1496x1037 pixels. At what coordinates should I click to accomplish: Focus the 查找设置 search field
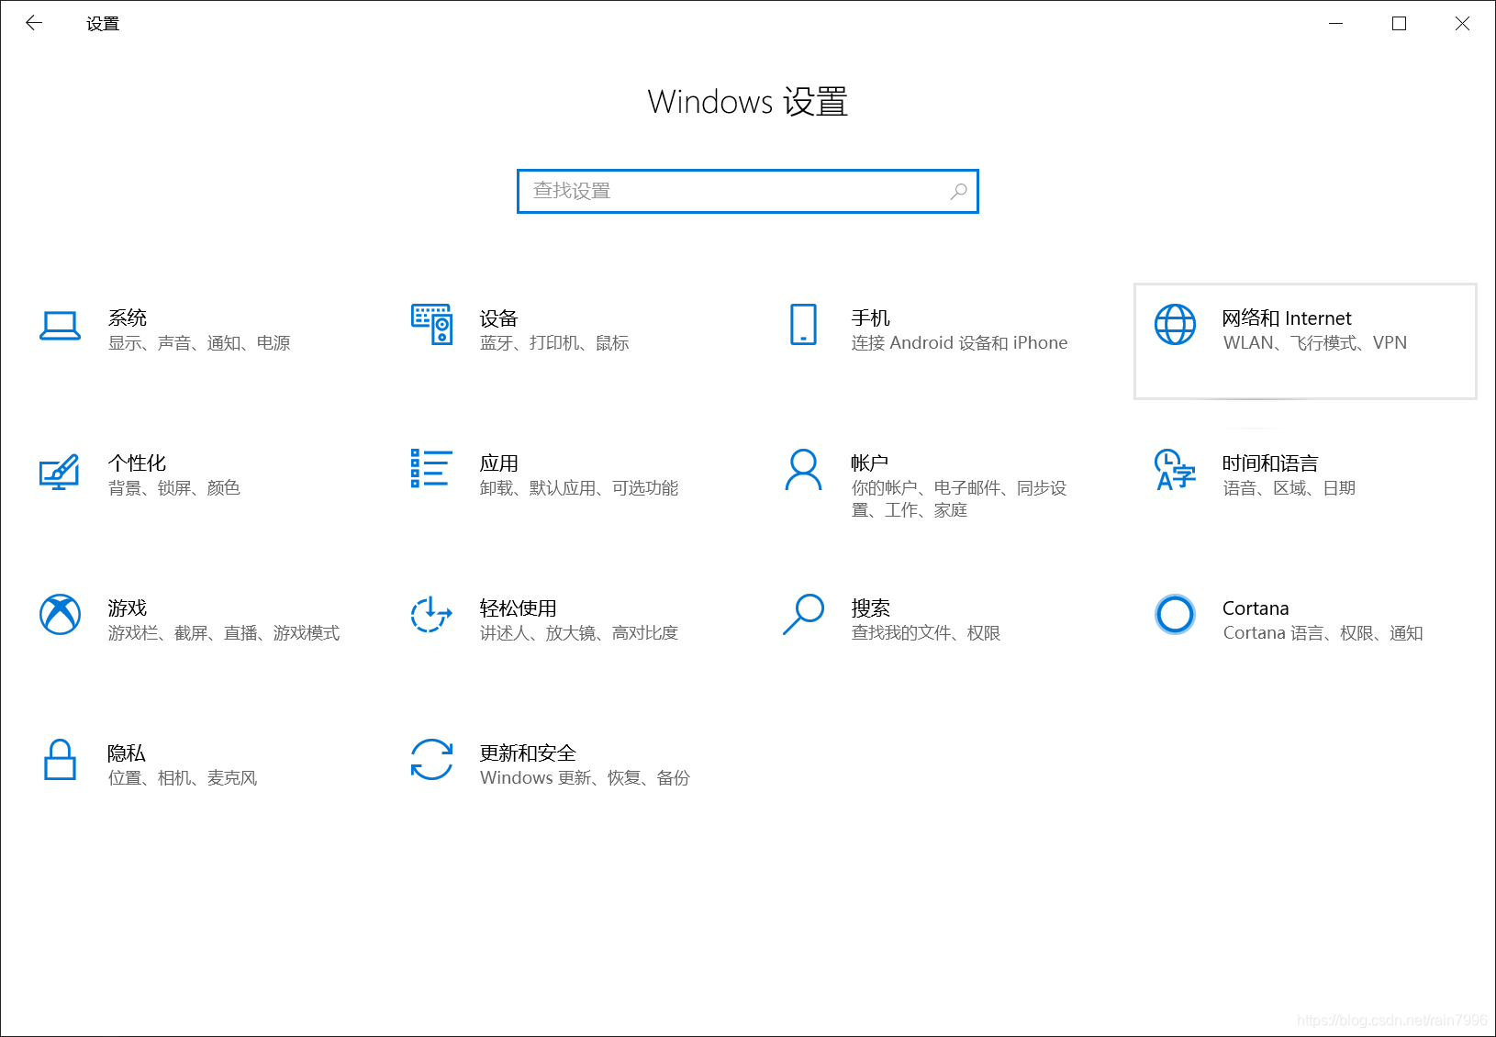(x=748, y=191)
